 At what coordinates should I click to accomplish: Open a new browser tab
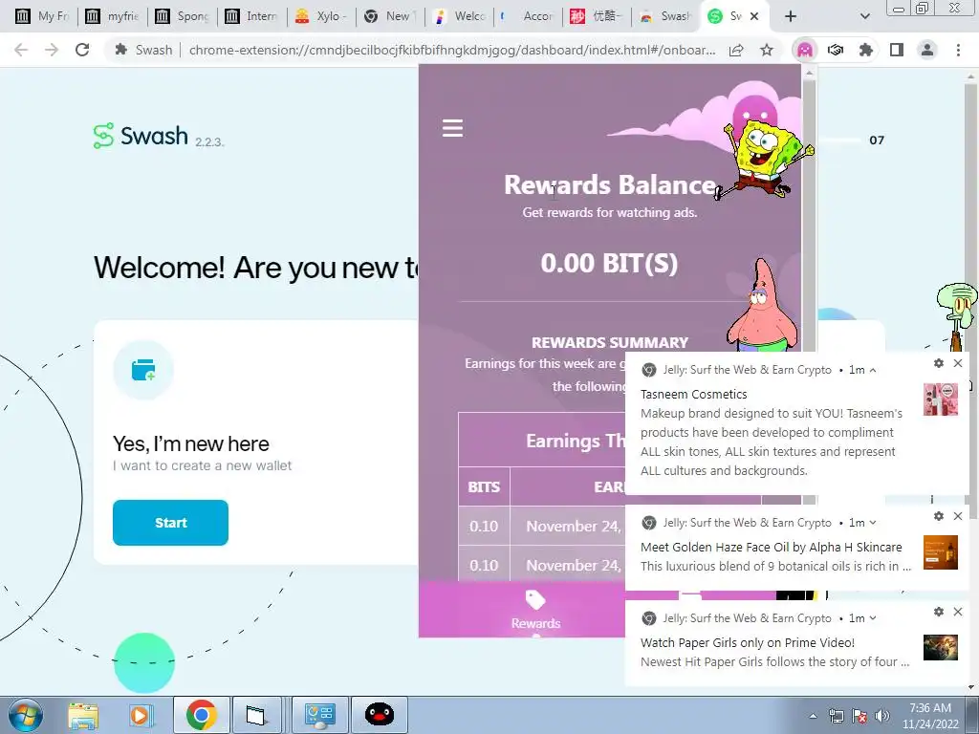791,16
